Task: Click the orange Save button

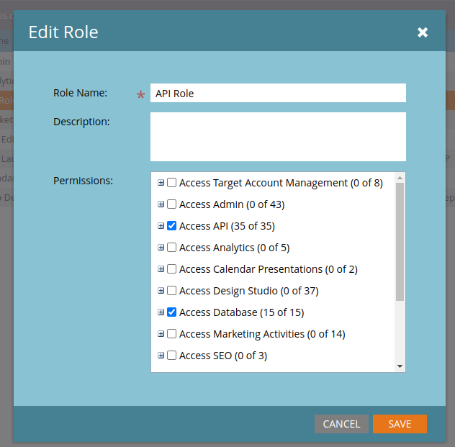Action: tap(400, 424)
